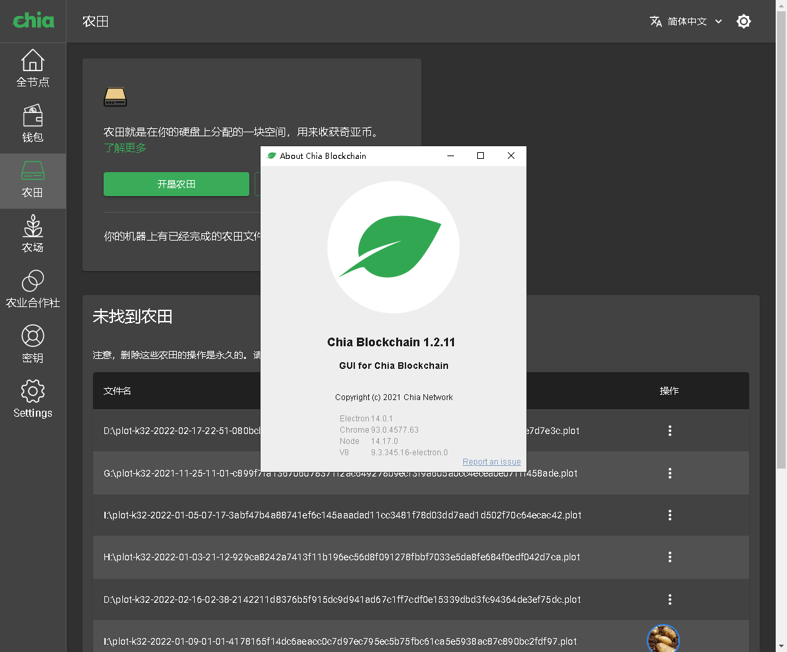Open the 农场 farm page

33,235
